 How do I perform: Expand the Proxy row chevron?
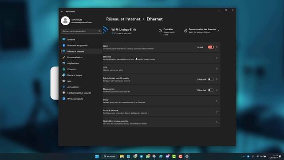pos(217,101)
